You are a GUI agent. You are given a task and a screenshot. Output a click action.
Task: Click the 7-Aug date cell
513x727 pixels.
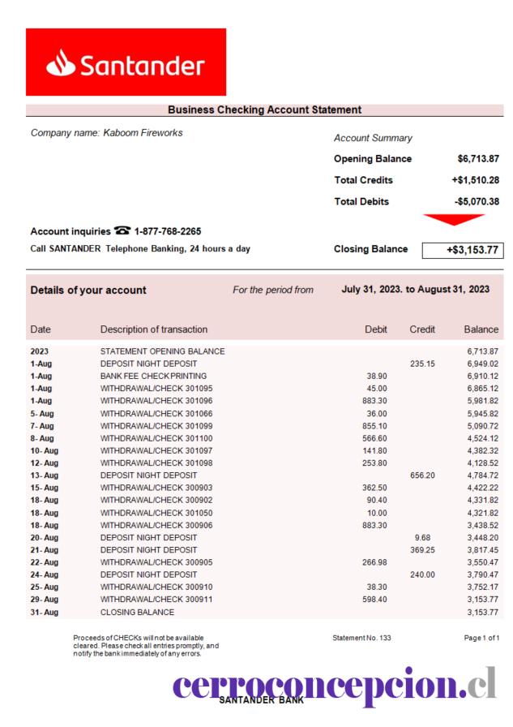42,426
